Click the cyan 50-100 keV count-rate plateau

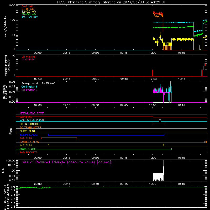click(173, 22)
